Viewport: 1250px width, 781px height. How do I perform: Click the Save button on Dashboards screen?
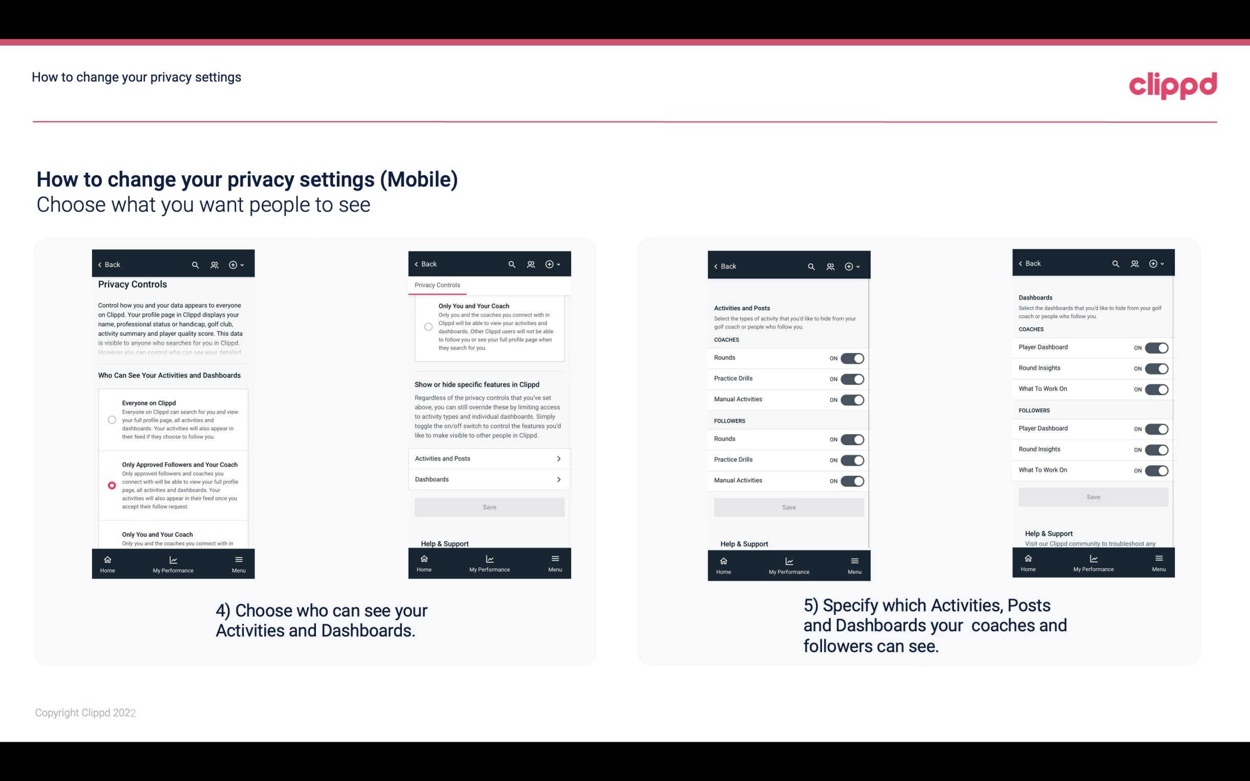point(1093,496)
